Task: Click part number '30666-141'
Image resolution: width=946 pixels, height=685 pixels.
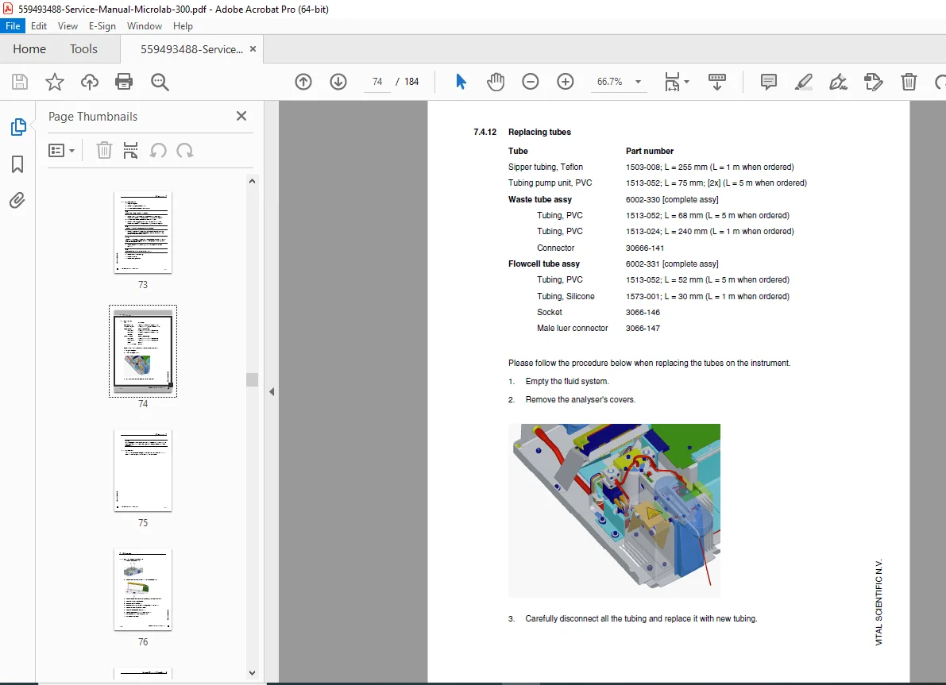Action: click(645, 248)
